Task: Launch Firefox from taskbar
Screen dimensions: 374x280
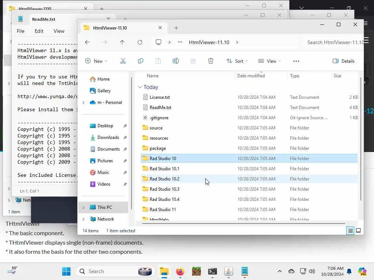Action: (x=180, y=271)
